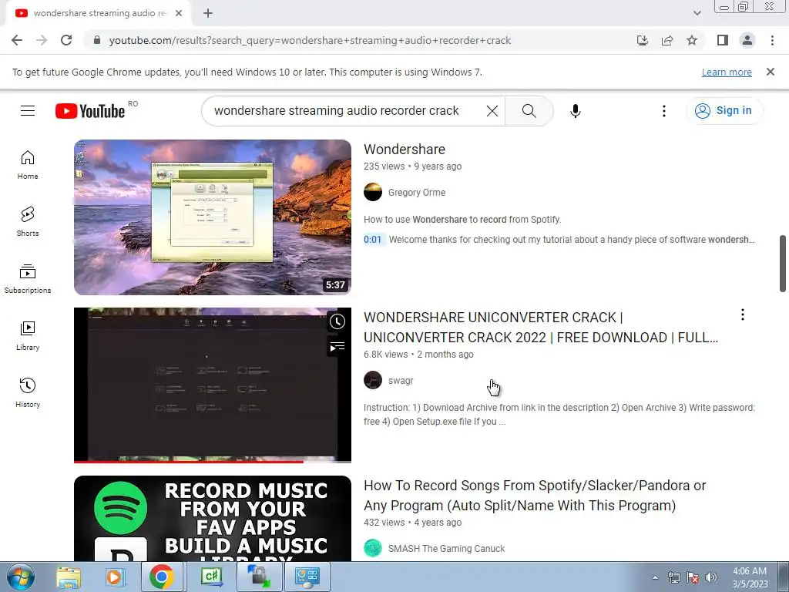Image resolution: width=789 pixels, height=592 pixels.
Task: View site information lock icon
Action: [97, 40]
